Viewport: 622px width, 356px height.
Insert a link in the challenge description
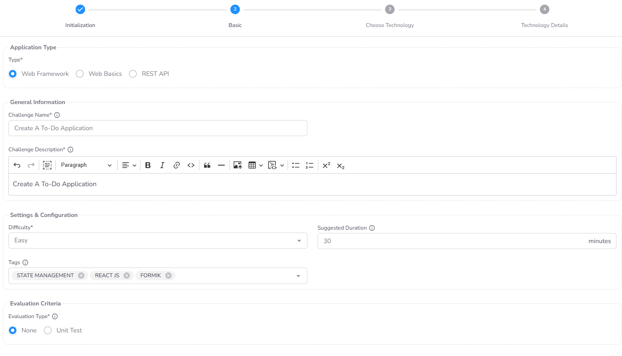[177, 165]
